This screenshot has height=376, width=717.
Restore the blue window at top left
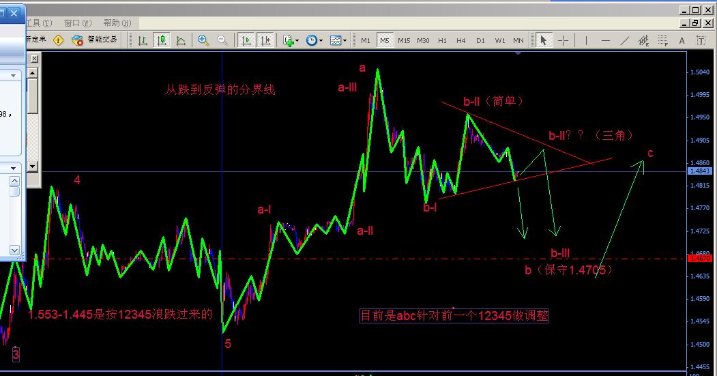(2, 13)
